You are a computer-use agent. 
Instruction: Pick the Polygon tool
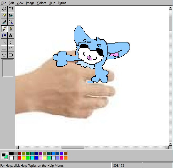(x=11, y=49)
